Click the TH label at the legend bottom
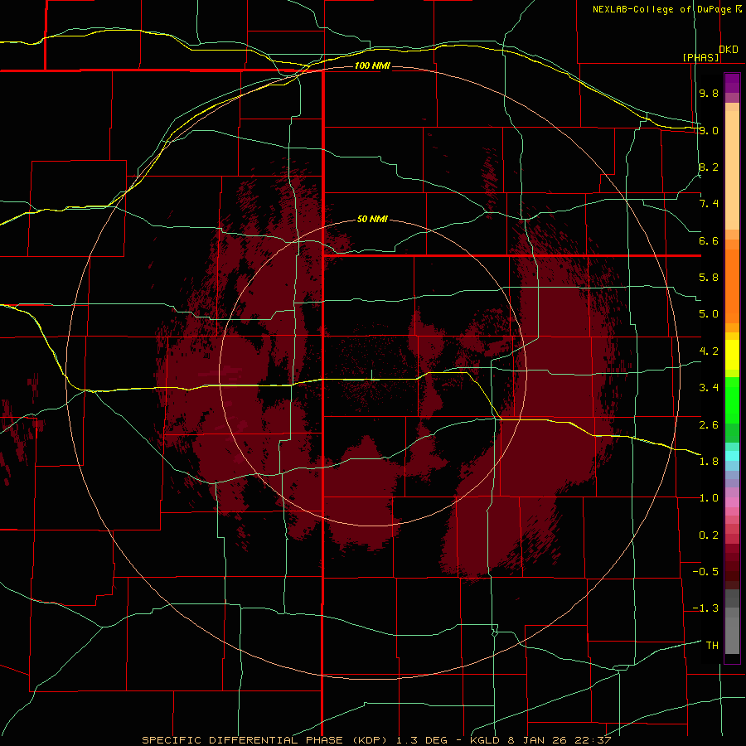 point(712,646)
